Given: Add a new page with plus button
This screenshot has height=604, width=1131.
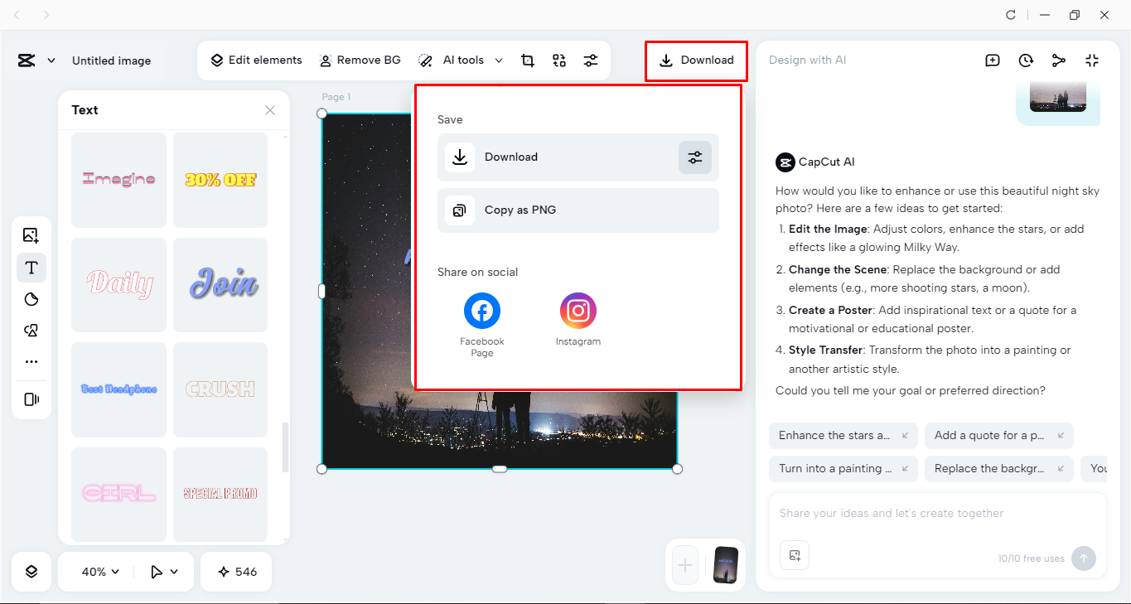Looking at the screenshot, I should [685, 565].
